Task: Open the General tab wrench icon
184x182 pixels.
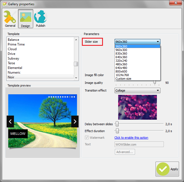Action: coord(10,17)
